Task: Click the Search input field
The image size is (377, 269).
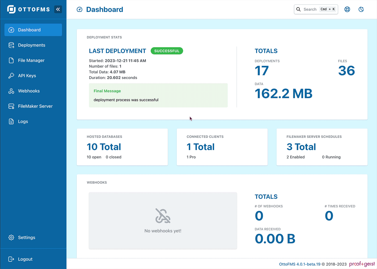Action: [x=316, y=9]
